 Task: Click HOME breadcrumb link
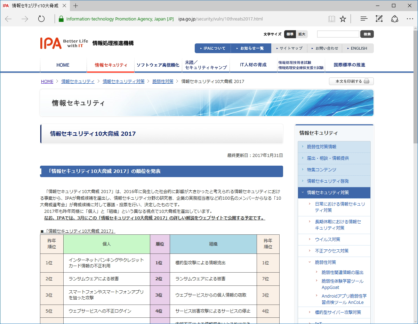point(47,82)
